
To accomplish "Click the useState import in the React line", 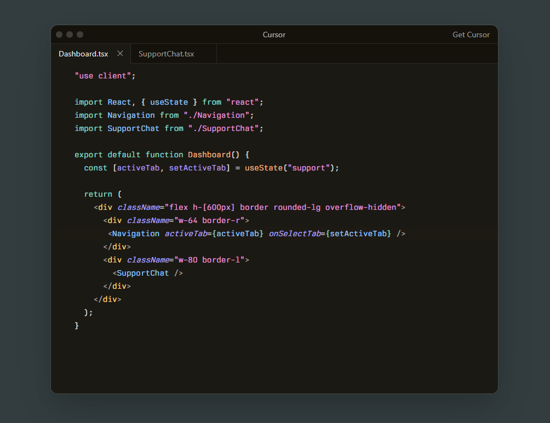I will [x=169, y=102].
